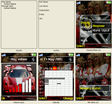Viewport: 112px width, 104px height.
Task: Select the Fr day column header
Action: tap(62, 68)
